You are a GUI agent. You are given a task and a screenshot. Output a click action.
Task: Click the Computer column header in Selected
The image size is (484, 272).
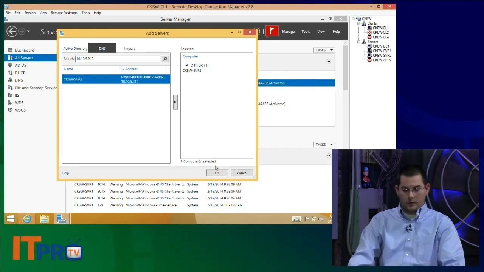coord(191,57)
